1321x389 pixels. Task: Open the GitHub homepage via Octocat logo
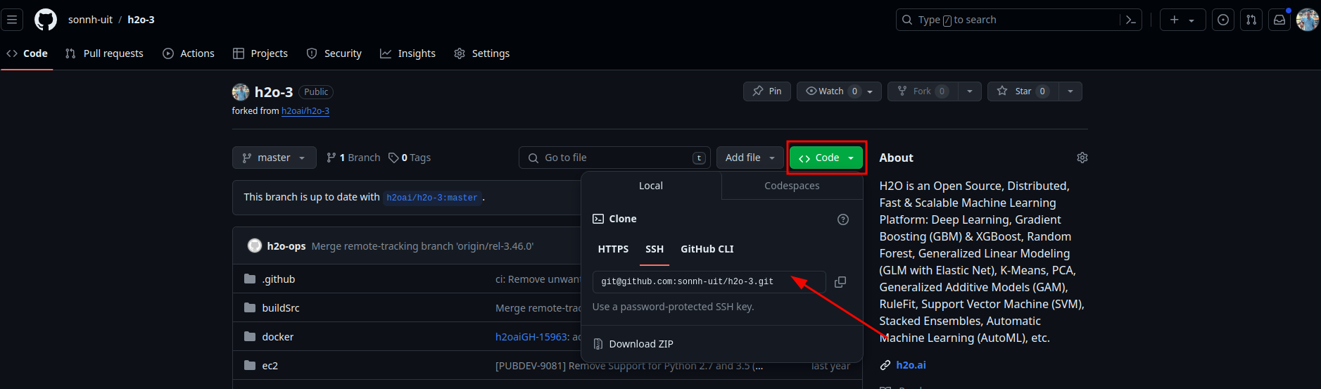[46, 20]
